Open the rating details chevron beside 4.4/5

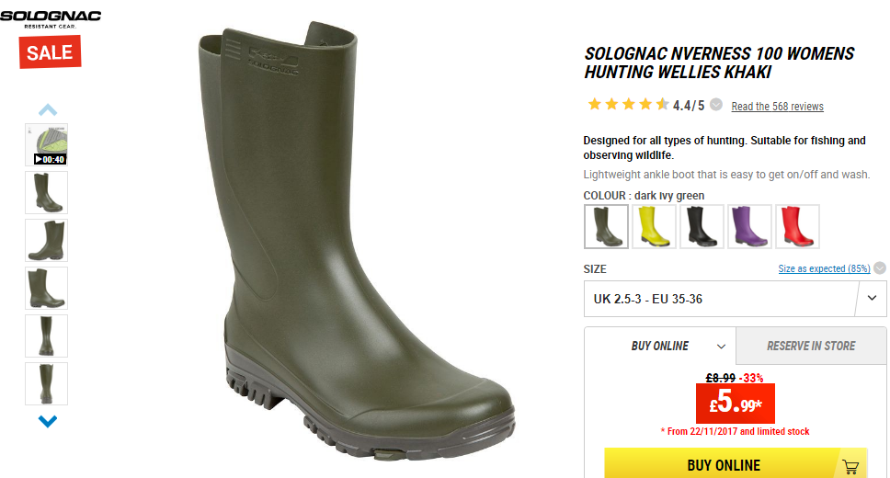click(x=716, y=105)
